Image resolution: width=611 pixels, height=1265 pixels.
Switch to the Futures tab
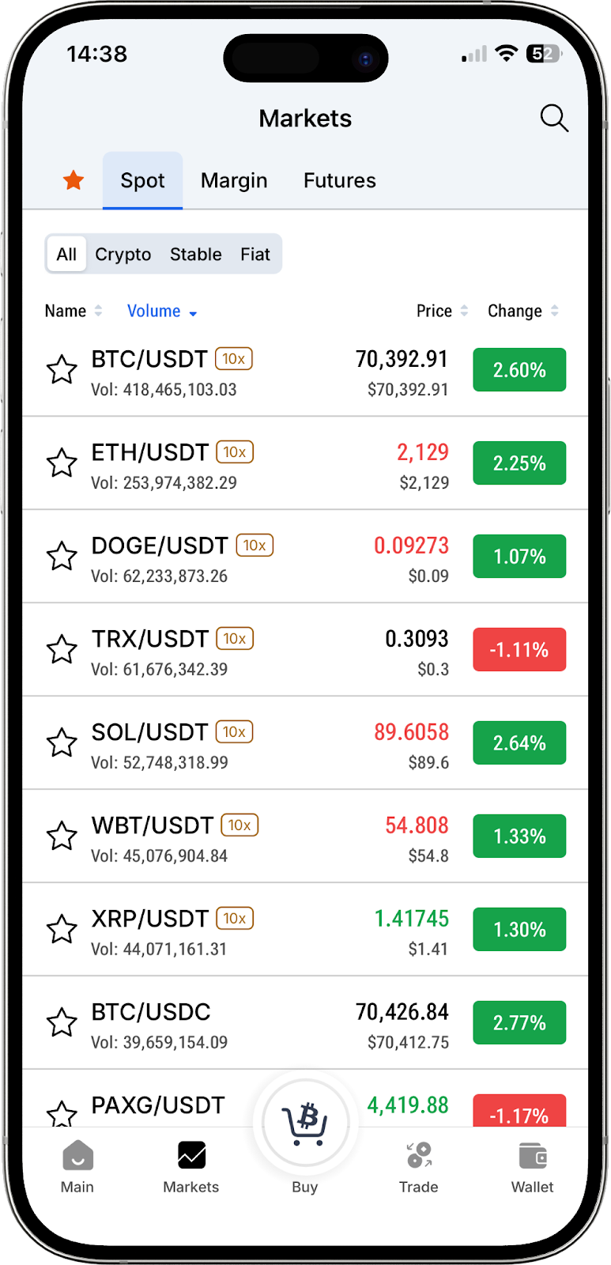coord(340,181)
